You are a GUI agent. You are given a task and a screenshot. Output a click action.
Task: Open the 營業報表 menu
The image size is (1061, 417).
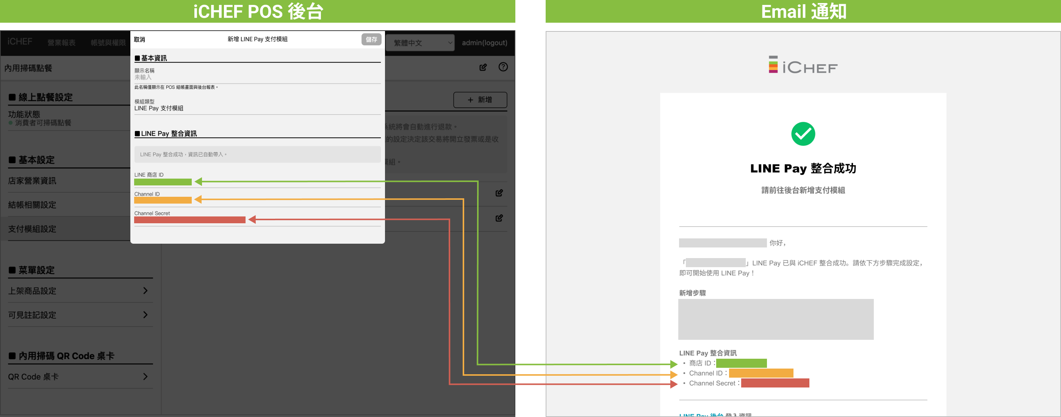61,43
